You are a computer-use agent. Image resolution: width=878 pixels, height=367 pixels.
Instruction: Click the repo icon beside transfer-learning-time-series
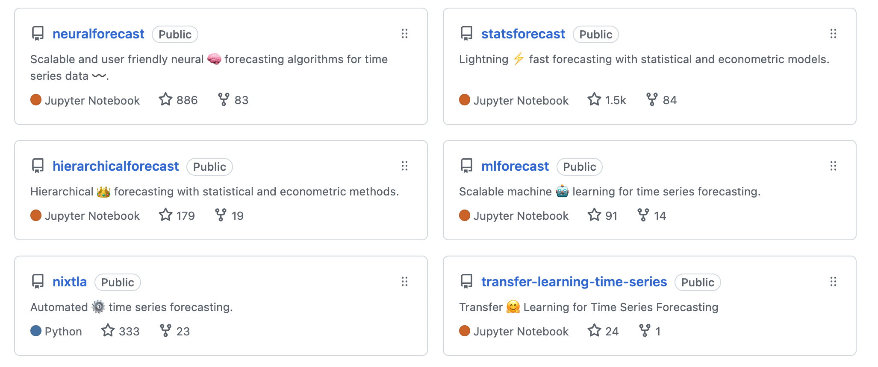click(x=466, y=282)
